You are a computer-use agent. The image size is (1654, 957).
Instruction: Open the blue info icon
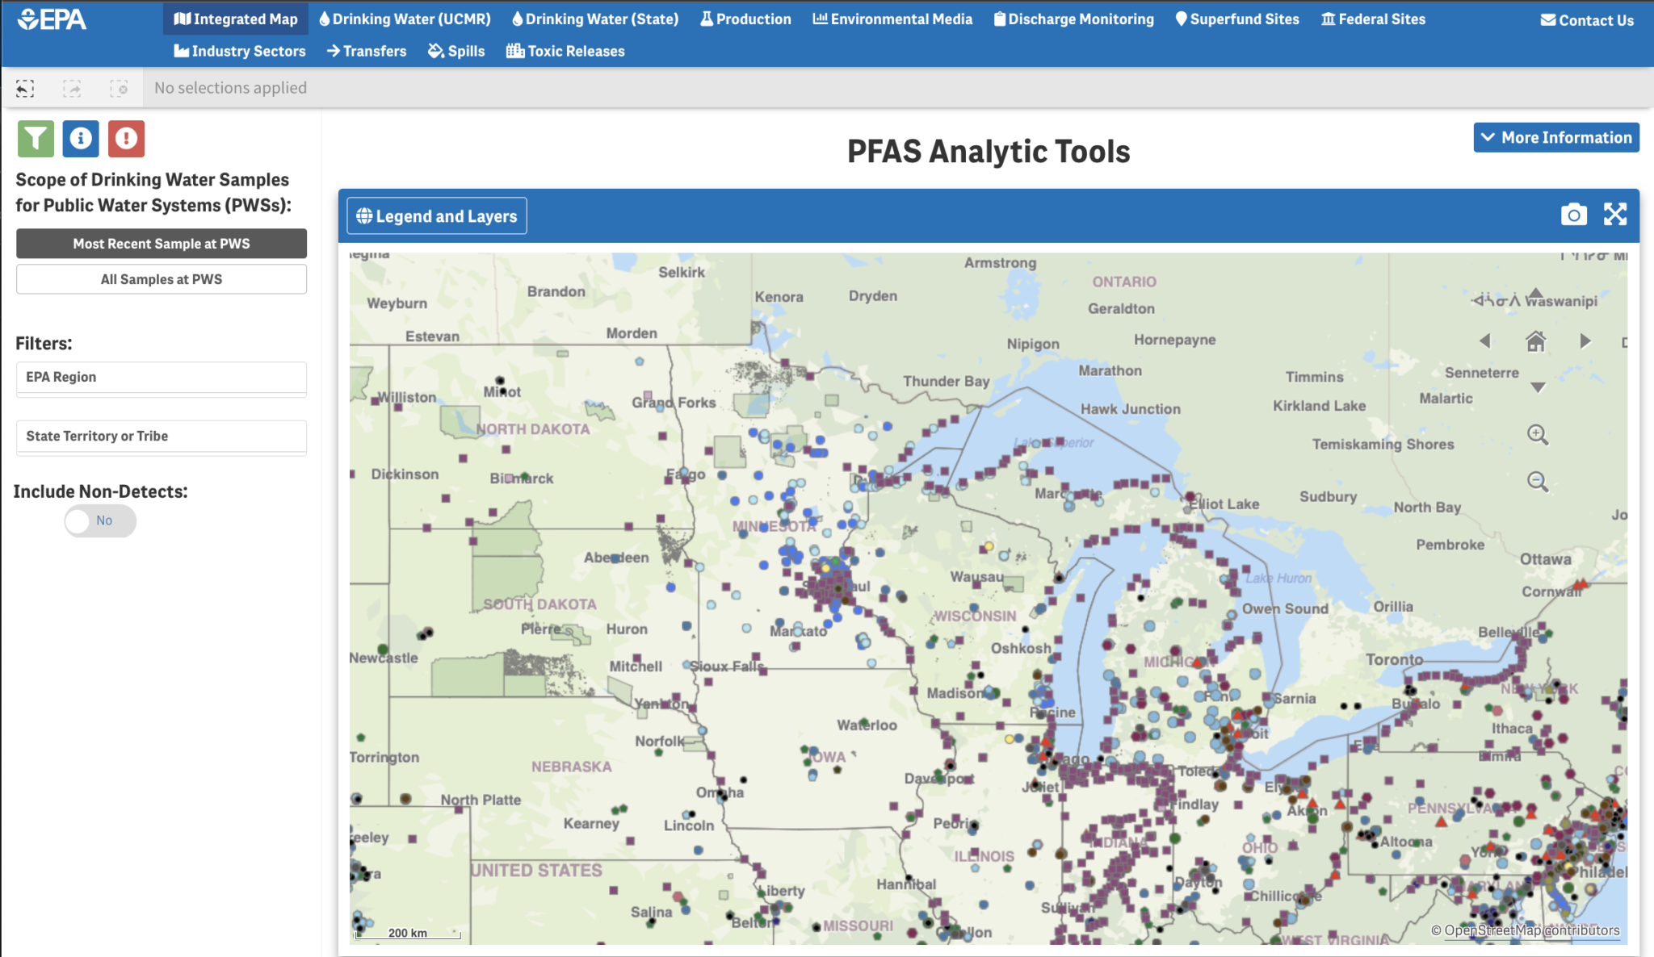point(81,139)
